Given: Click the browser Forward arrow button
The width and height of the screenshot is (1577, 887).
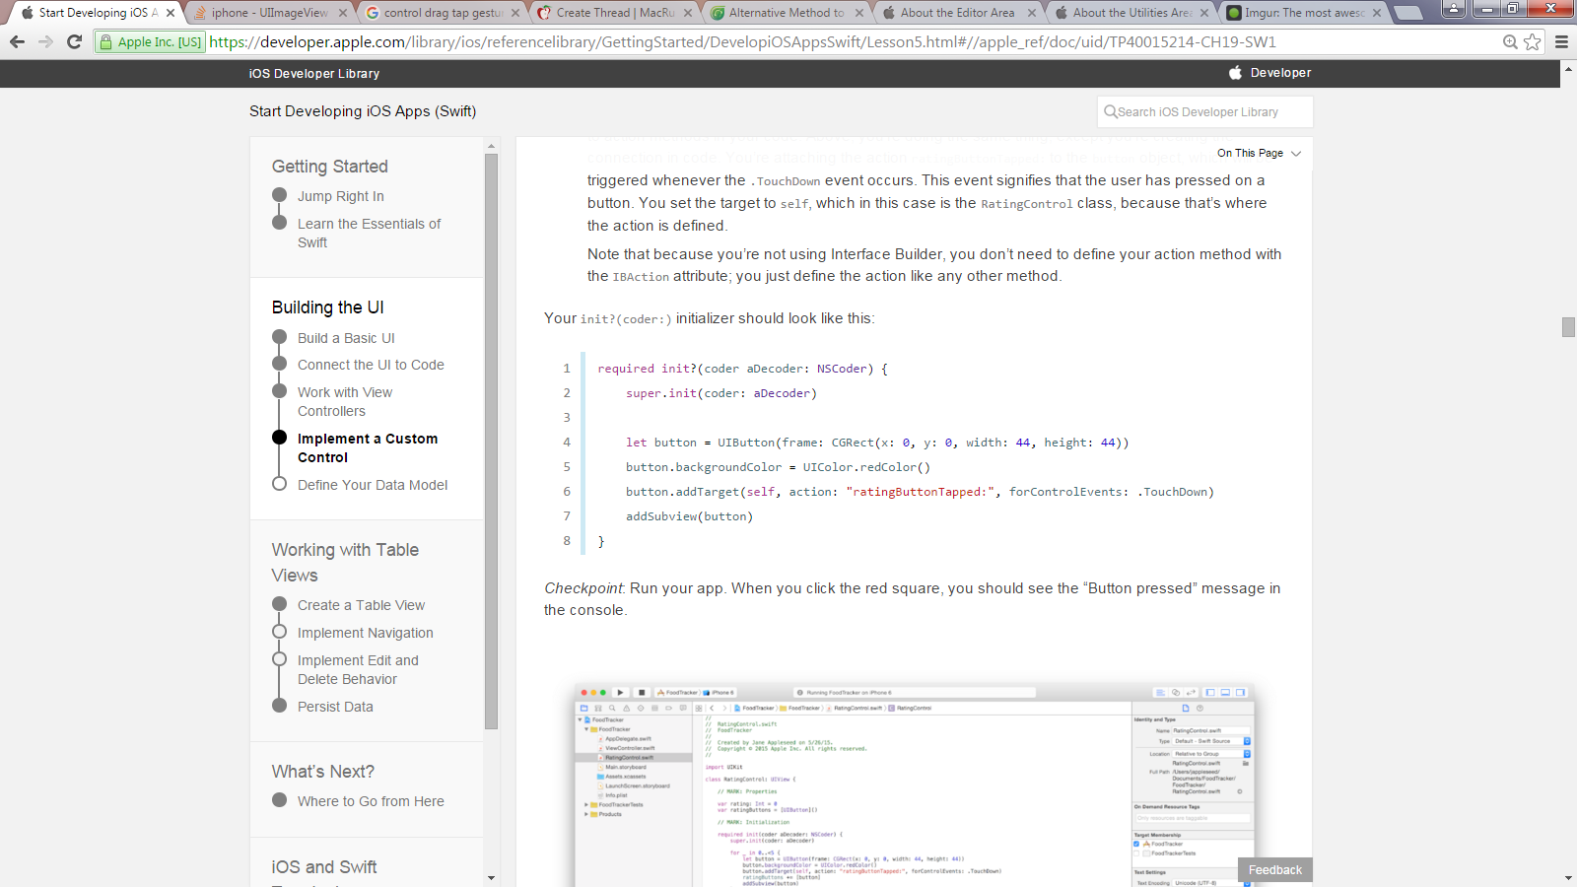Looking at the screenshot, I should (x=45, y=41).
